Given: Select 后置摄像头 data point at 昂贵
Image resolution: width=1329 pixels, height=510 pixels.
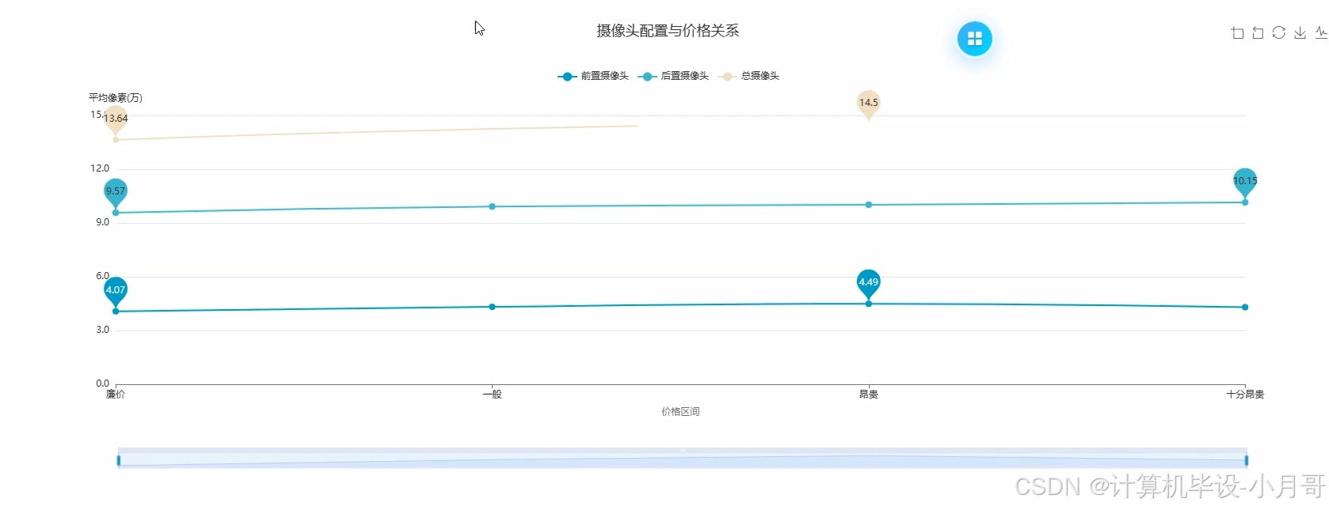Looking at the screenshot, I should pyautogui.click(x=869, y=205).
